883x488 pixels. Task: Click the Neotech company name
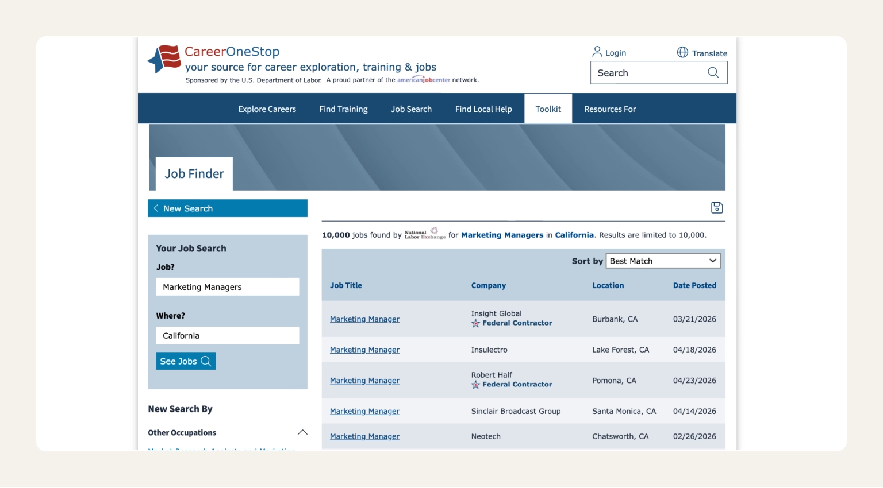[x=486, y=436]
